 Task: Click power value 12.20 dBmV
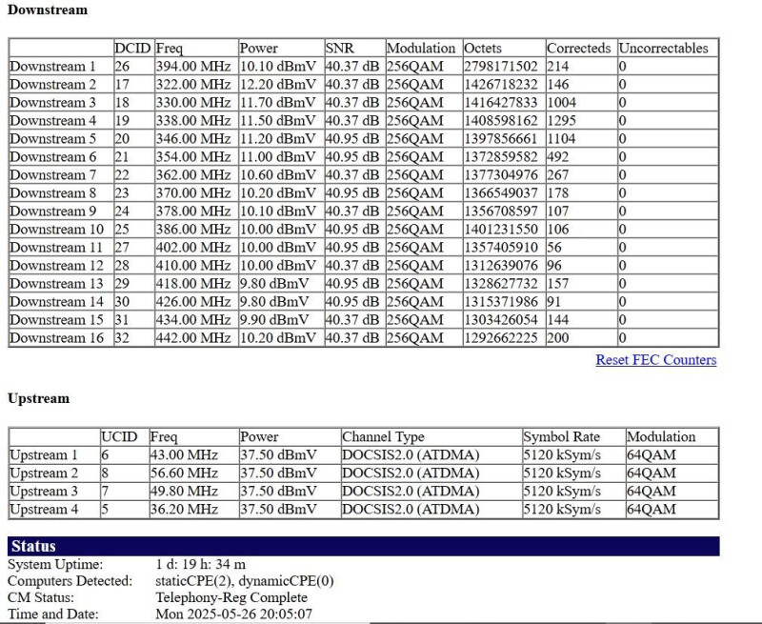[x=277, y=84]
